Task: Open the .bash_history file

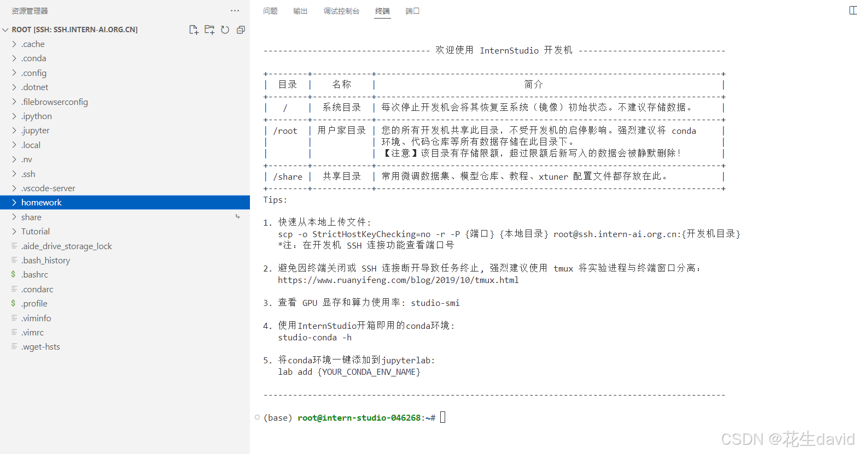Action: pos(125,260)
